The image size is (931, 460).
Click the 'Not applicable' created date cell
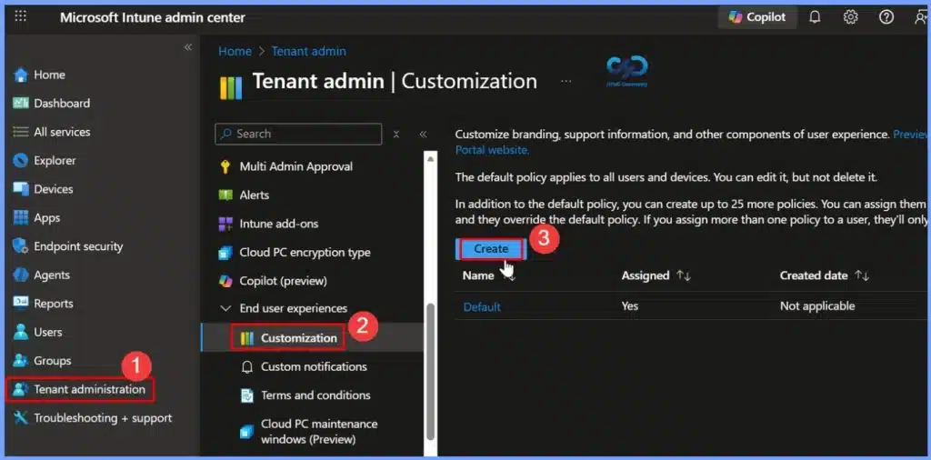point(817,306)
